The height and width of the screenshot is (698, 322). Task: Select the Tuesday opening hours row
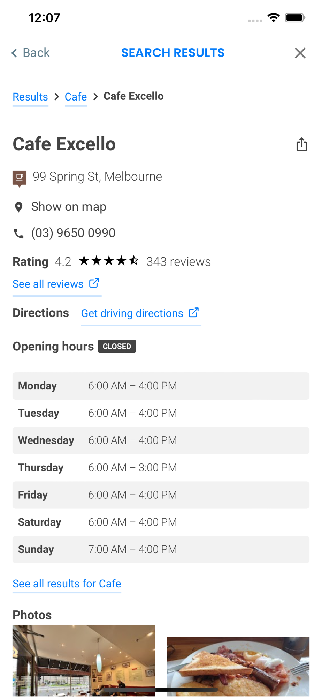pyautogui.click(x=161, y=413)
